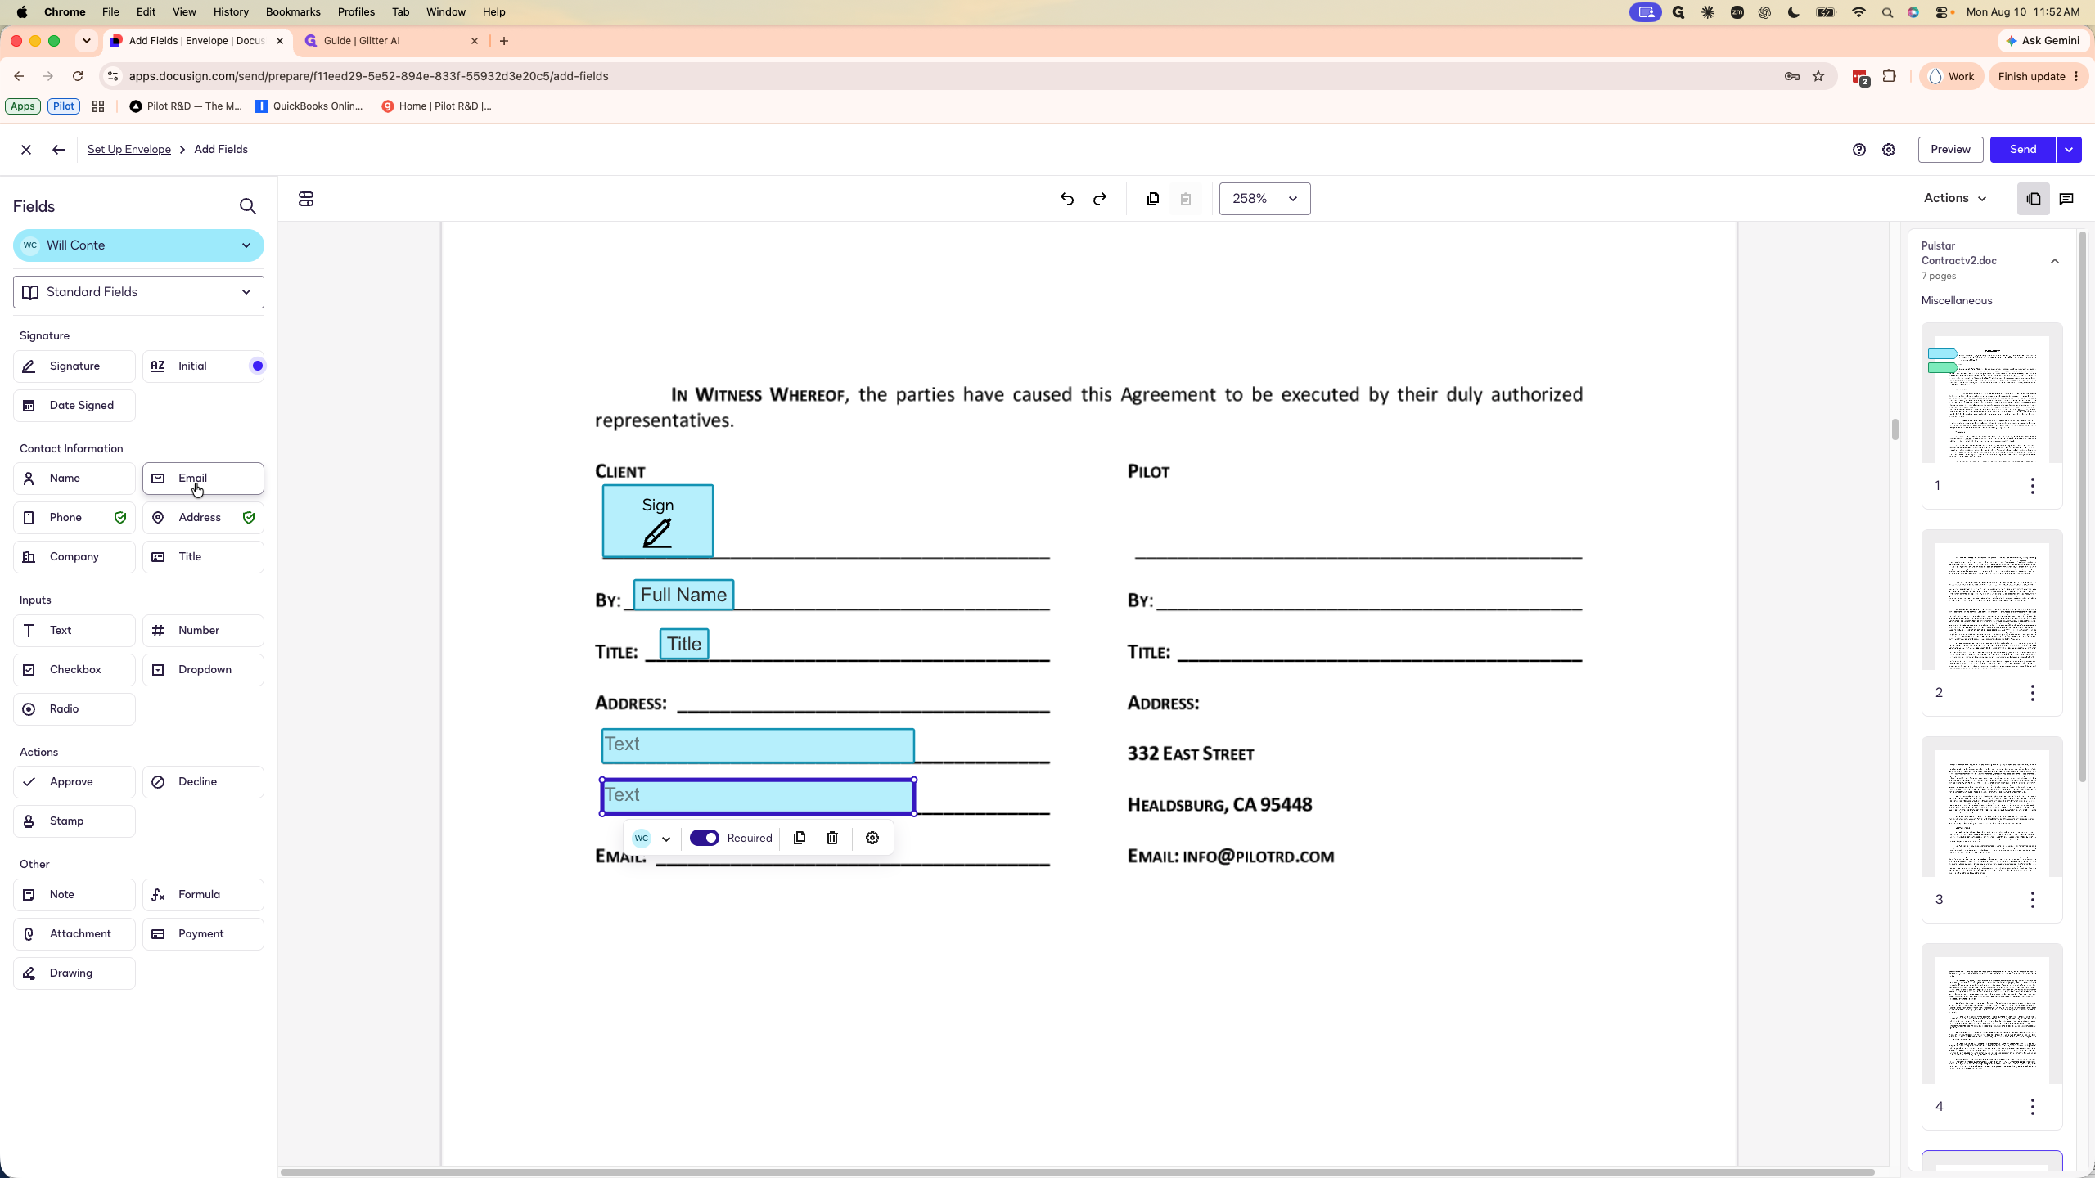The width and height of the screenshot is (2095, 1178).
Task: Click the undo arrow in the toolbar
Action: click(x=1066, y=199)
